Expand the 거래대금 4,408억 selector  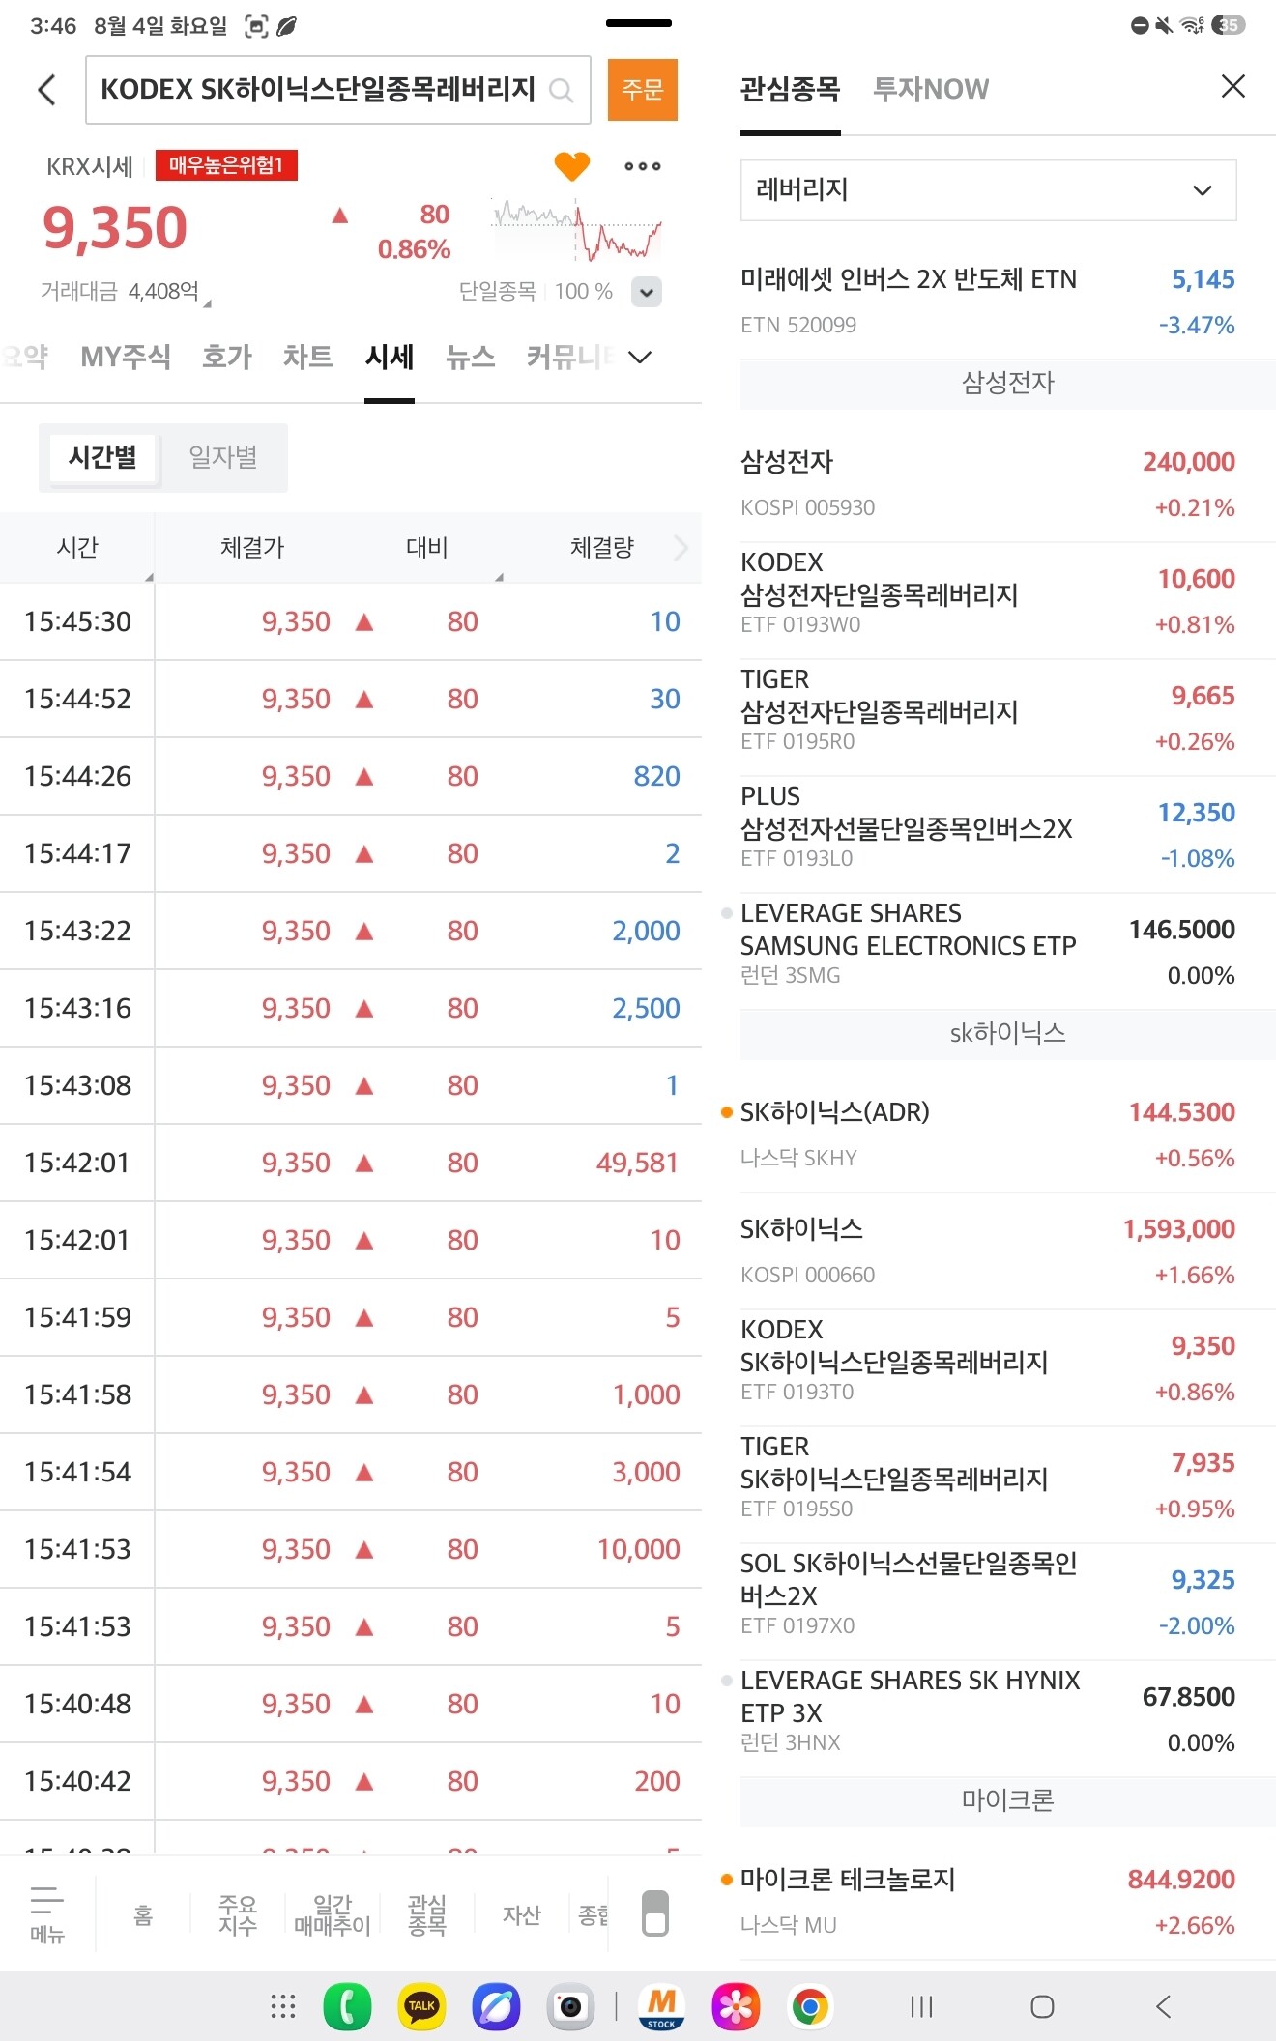[126, 292]
